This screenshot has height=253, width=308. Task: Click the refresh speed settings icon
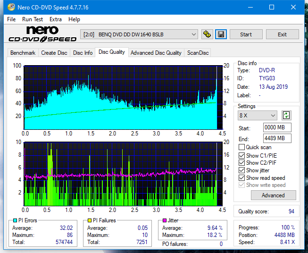click(286, 115)
